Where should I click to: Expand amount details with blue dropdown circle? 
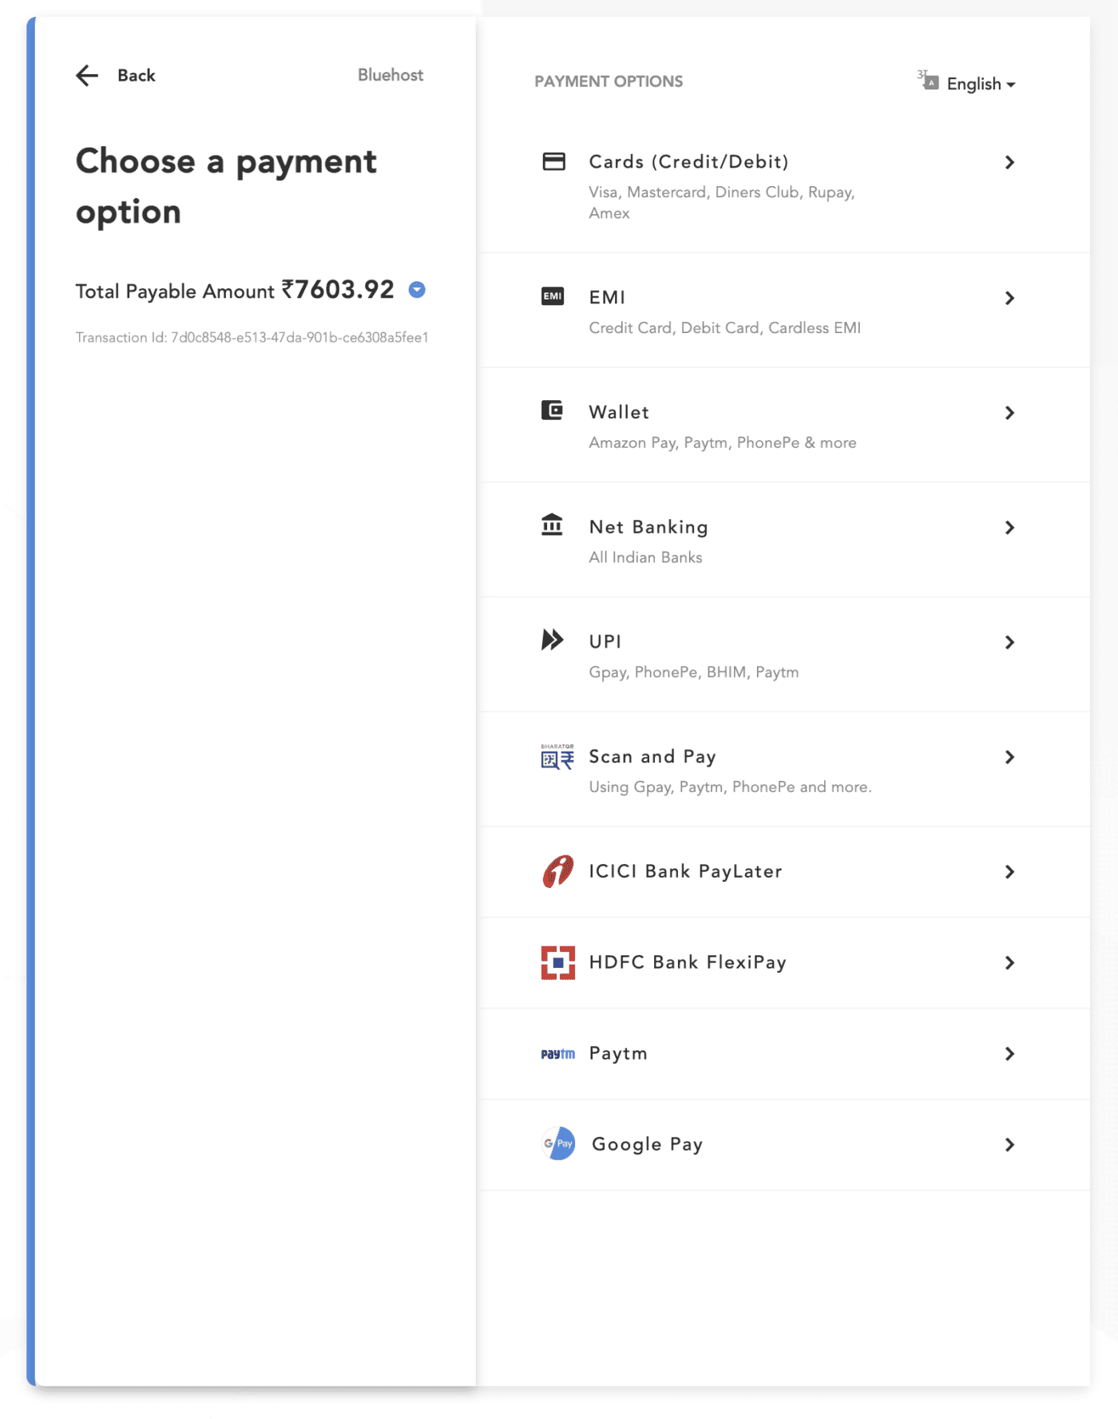[417, 290]
